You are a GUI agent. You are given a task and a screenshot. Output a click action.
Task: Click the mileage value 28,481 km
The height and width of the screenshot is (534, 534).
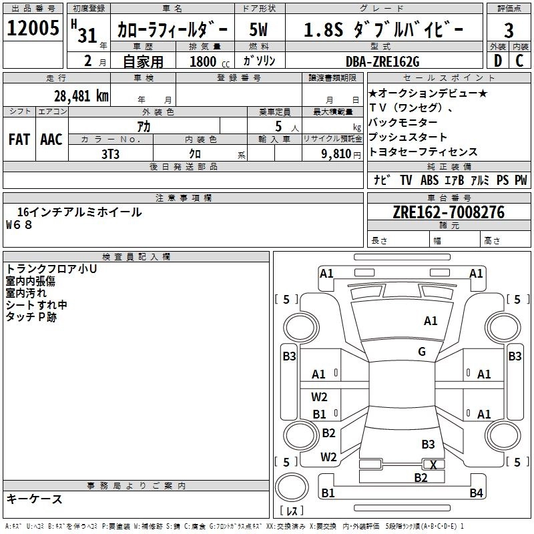click(80, 95)
